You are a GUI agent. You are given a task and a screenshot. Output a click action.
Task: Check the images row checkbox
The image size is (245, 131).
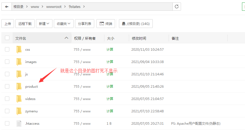7,62
